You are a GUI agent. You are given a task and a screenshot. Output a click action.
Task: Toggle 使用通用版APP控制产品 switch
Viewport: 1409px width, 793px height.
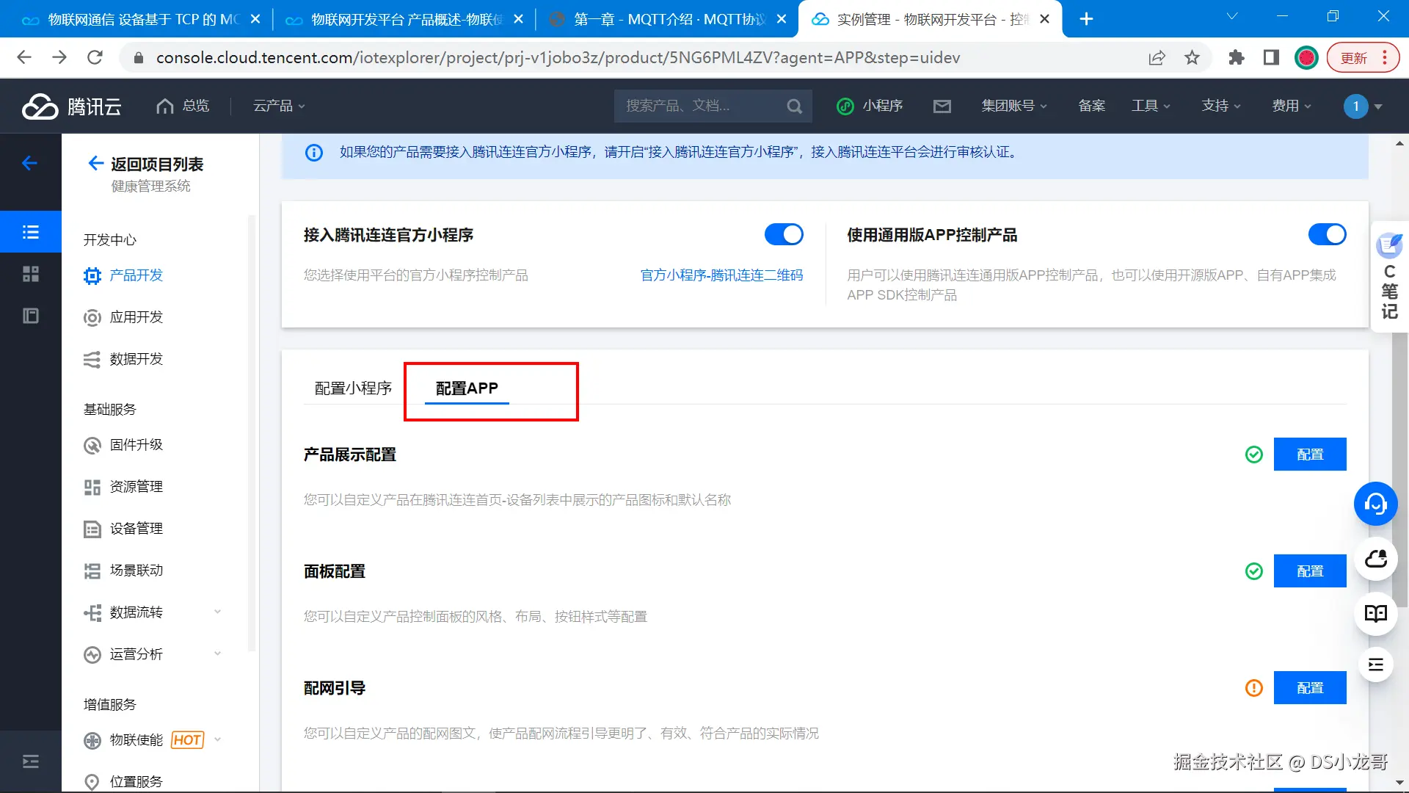point(1327,235)
